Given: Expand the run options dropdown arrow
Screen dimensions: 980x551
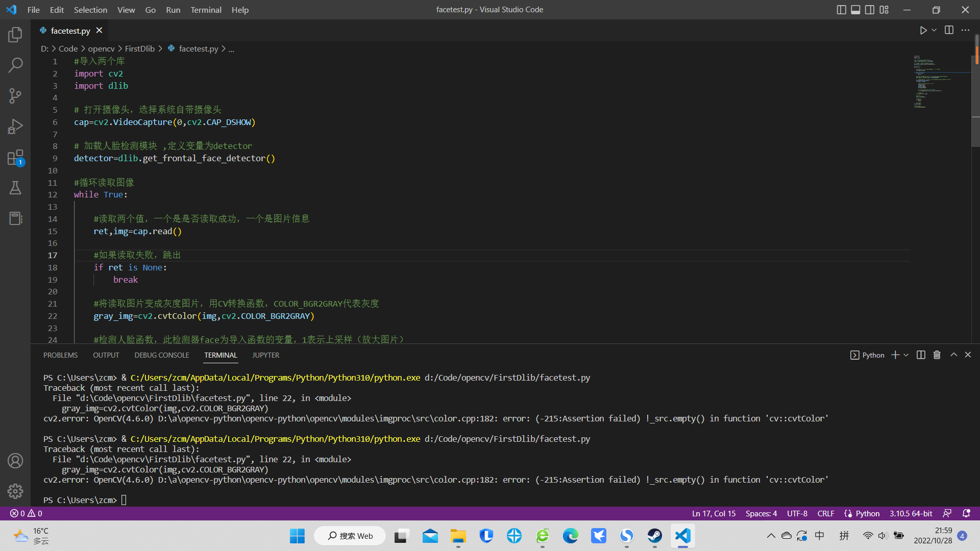Looking at the screenshot, I should 934,31.
